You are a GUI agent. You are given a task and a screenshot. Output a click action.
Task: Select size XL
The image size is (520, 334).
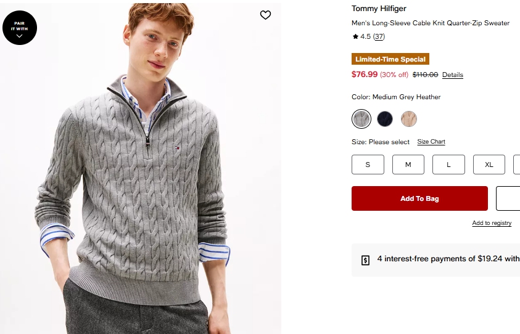coord(489,165)
